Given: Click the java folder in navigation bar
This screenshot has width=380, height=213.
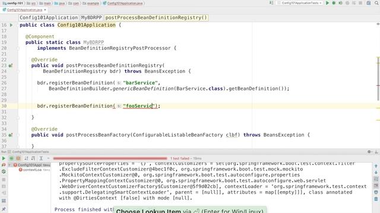Looking at the screenshot, I should pos(59,3).
